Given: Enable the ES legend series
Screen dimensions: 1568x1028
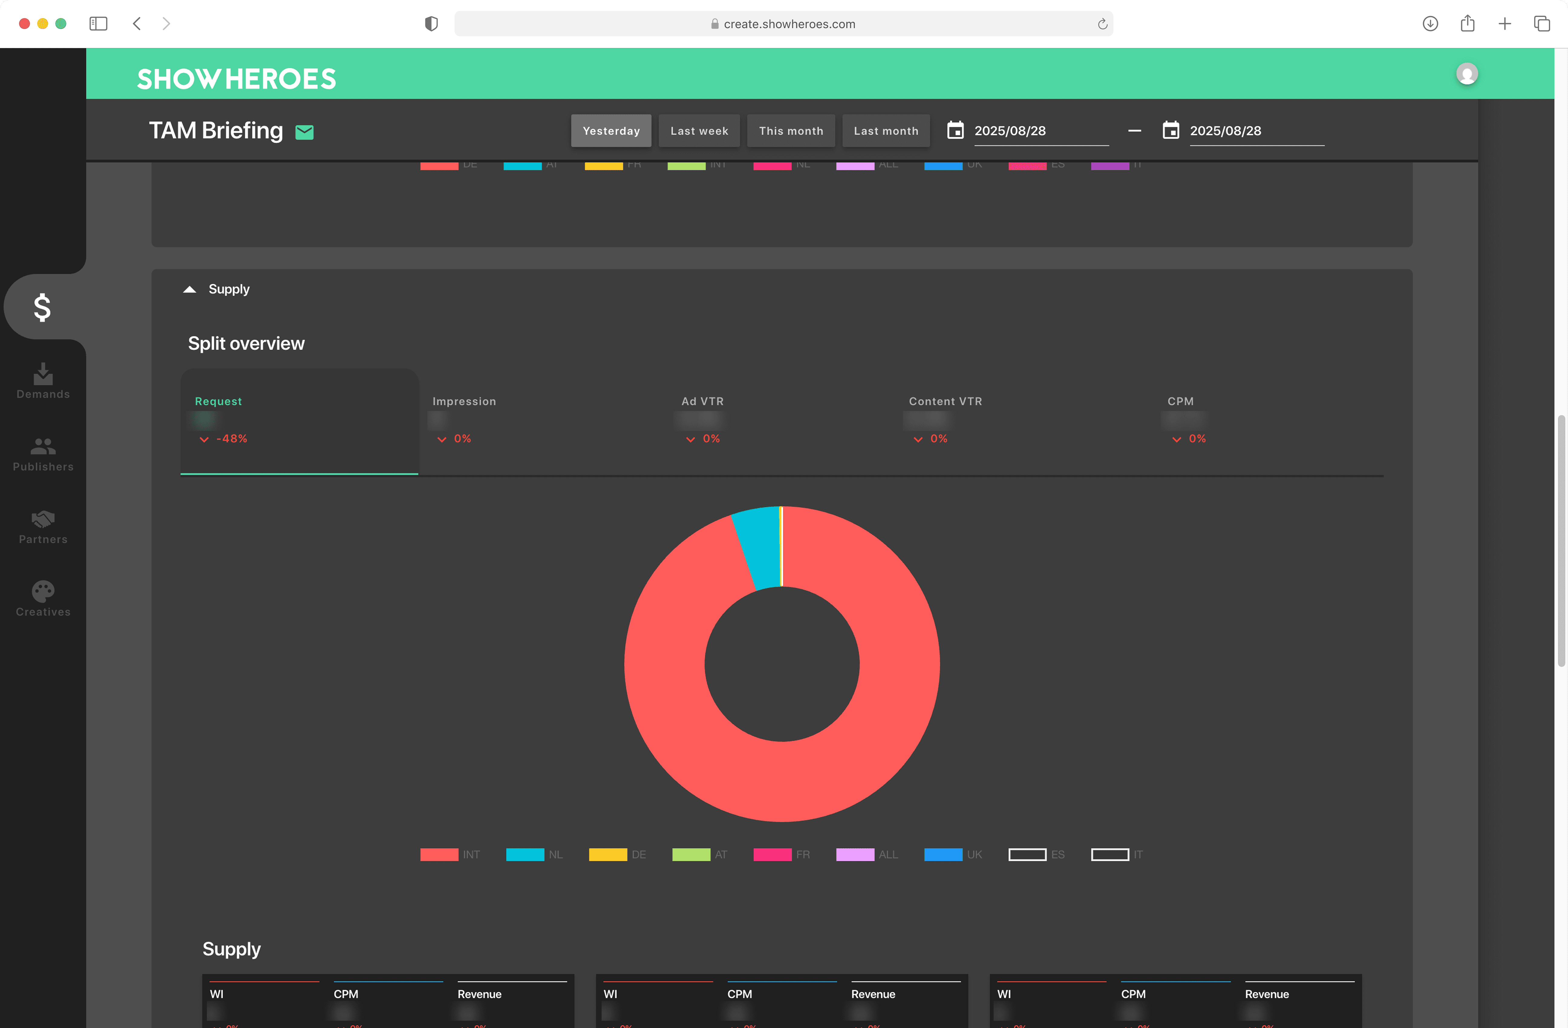Looking at the screenshot, I should pyautogui.click(x=1027, y=855).
